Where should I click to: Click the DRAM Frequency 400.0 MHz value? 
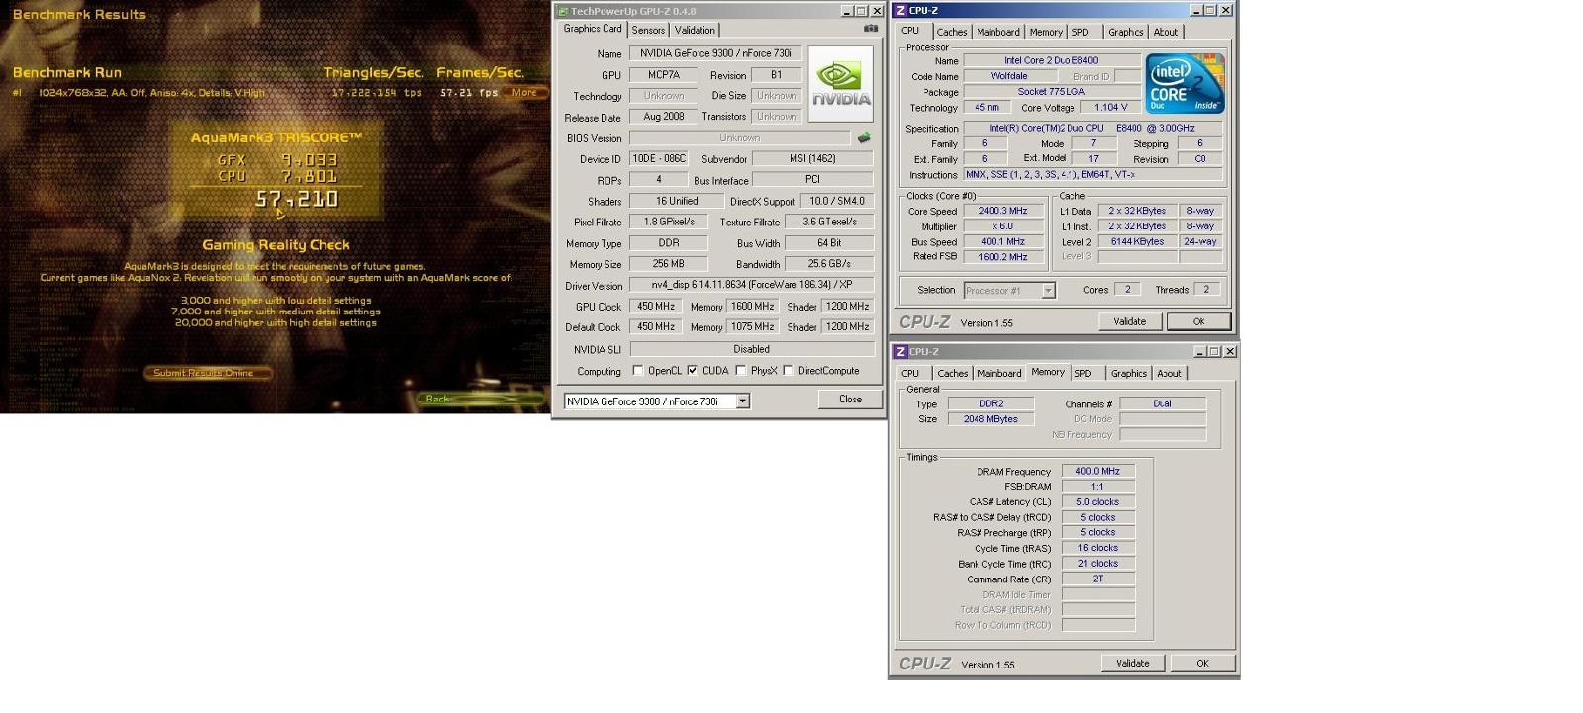[x=1097, y=471]
